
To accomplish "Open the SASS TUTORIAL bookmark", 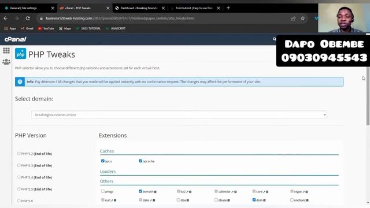I will click(88, 28).
